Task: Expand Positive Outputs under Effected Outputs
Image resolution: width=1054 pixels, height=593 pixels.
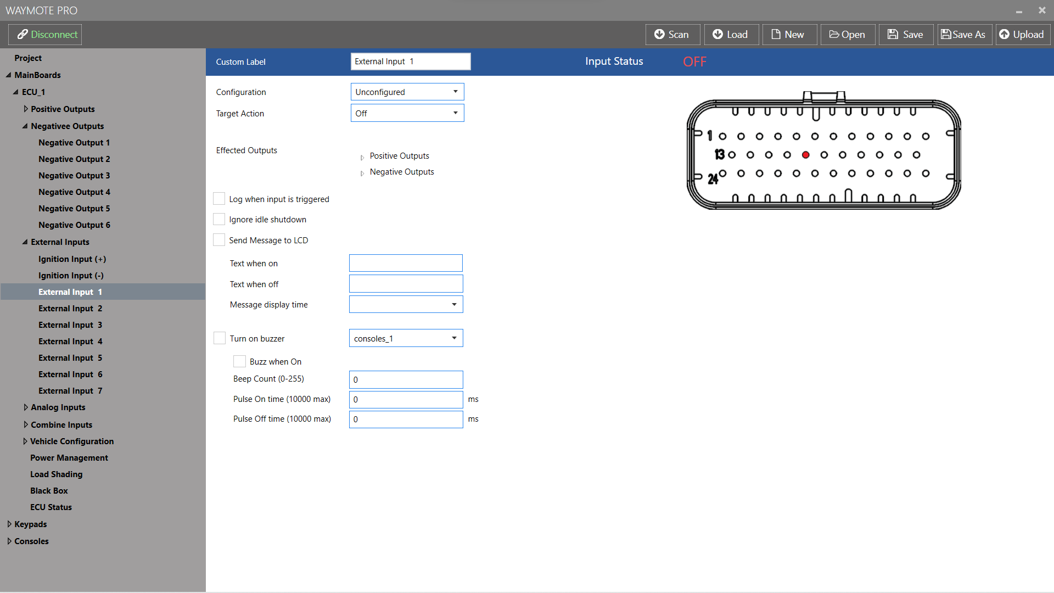Action: click(362, 158)
